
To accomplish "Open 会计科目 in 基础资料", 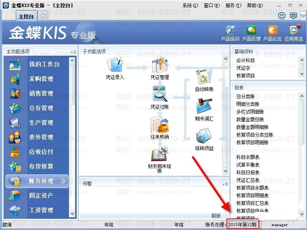I will tap(245, 60).
